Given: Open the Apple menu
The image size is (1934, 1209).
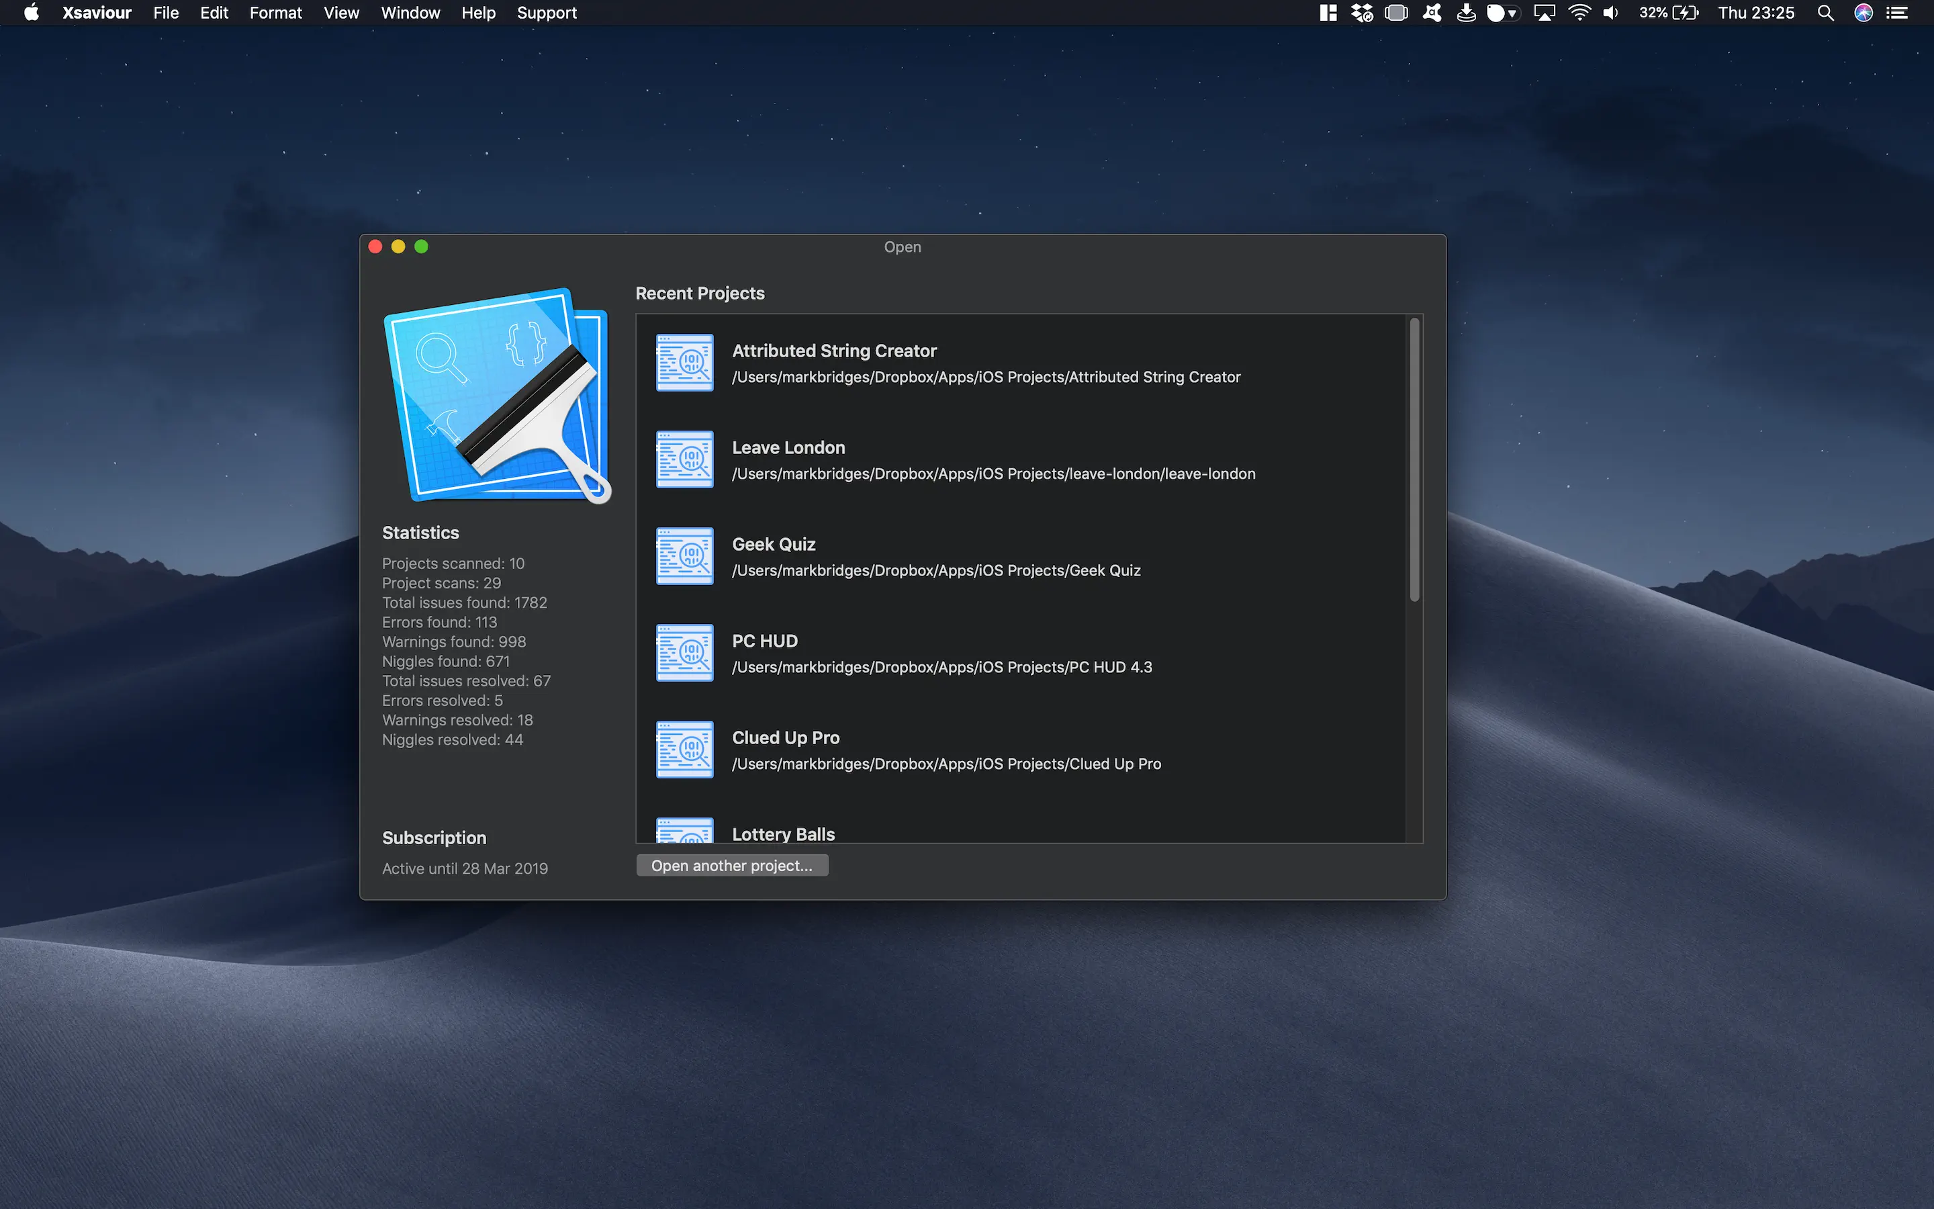Looking at the screenshot, I should (x=31, y=13).
